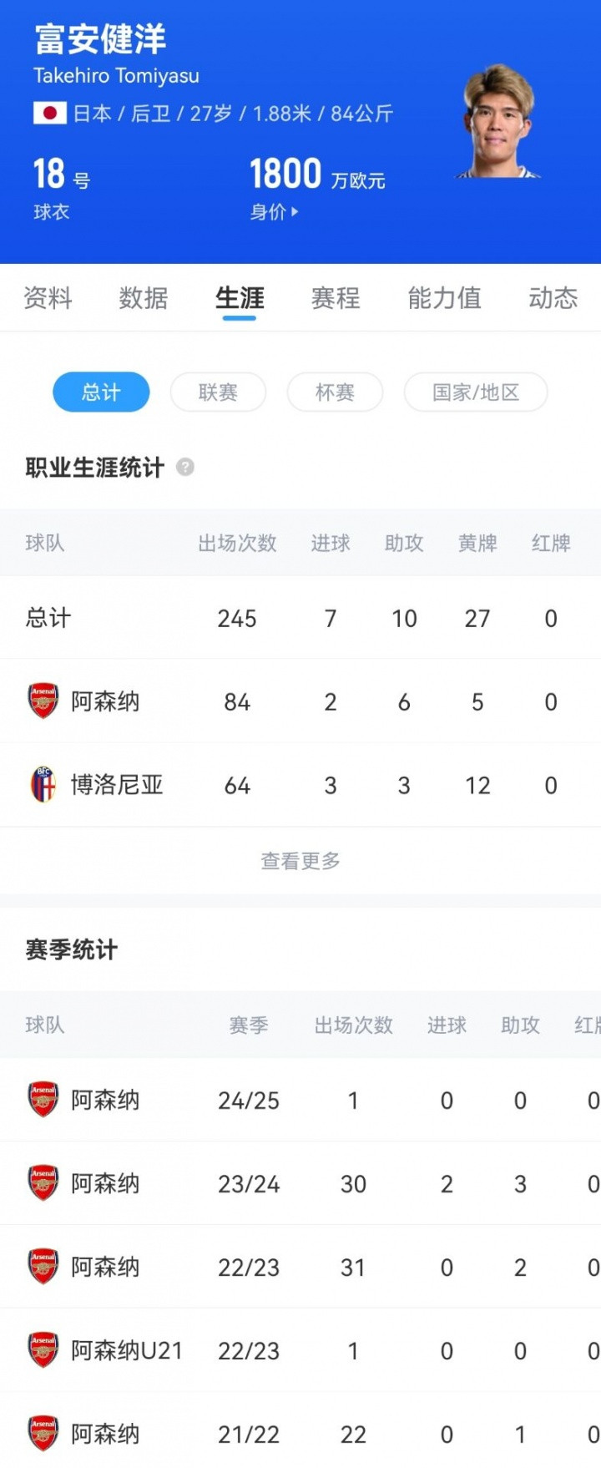Open the 资料 tab
The height and width of the screenshot is (1468, 601).
[x=48, y=298]
